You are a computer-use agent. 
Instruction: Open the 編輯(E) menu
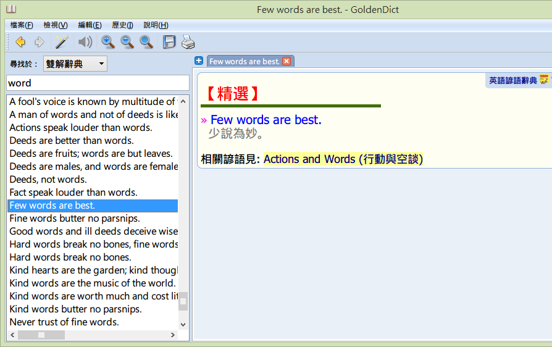point(90,25)
